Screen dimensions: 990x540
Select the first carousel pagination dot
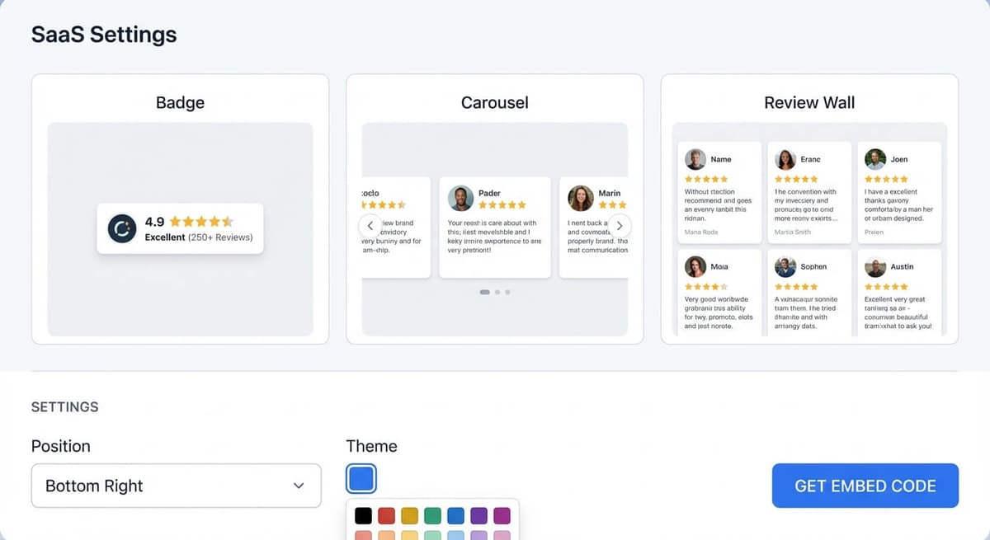[484, 292]
